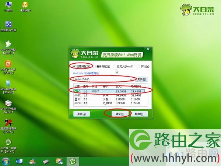
Task: Select the D: 1:2 partition row
Action: tap(109, 95)
